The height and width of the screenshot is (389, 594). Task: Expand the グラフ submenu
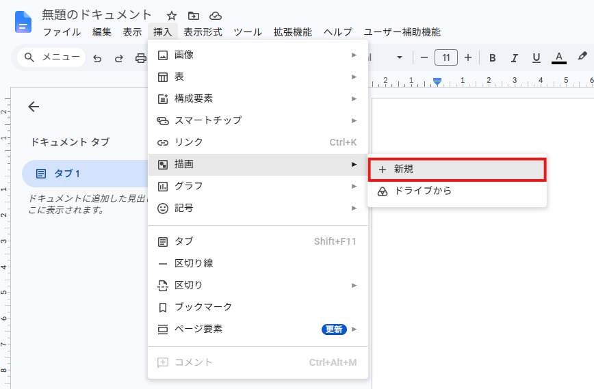(258, 186)
